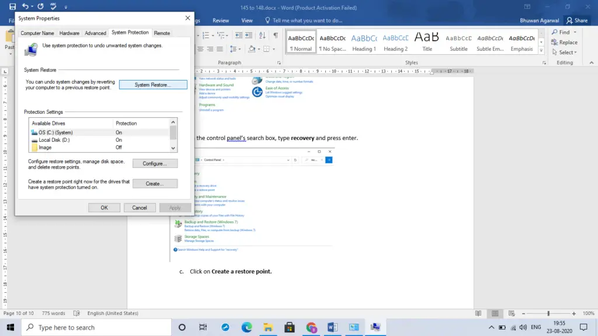Open the Review tab in Word
The image size is (598, 336).
(x=221, y=20)
